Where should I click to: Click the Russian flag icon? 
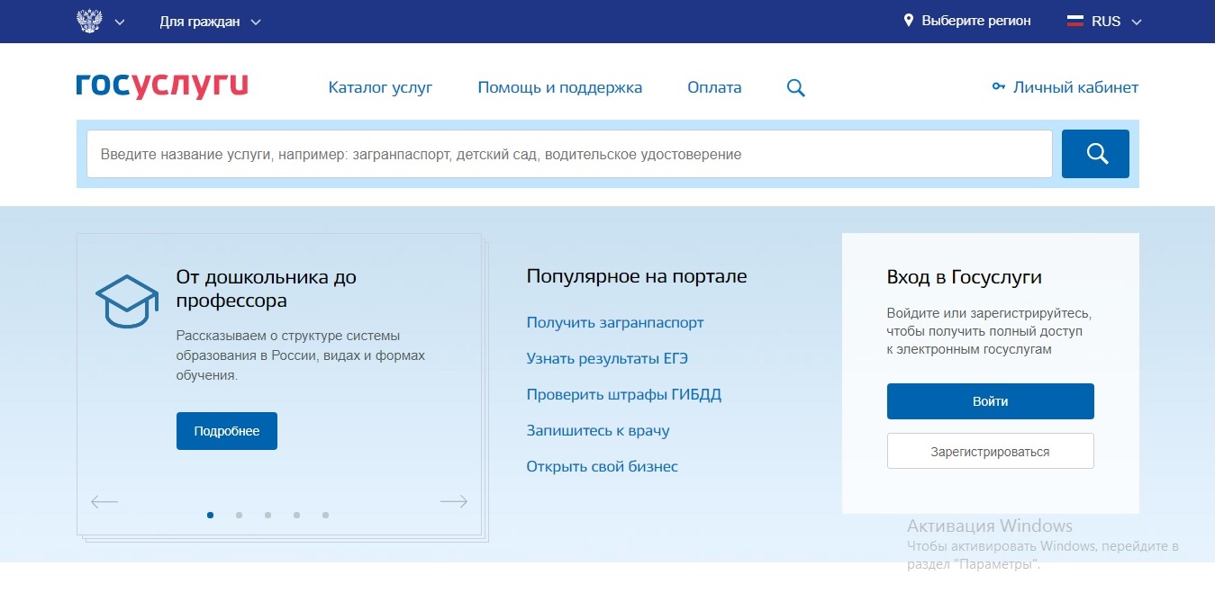(x=1075, y=22)
